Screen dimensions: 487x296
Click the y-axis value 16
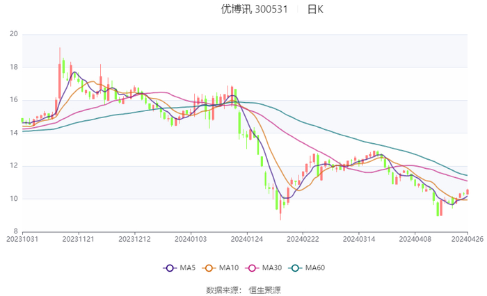(x=14, y=100)
